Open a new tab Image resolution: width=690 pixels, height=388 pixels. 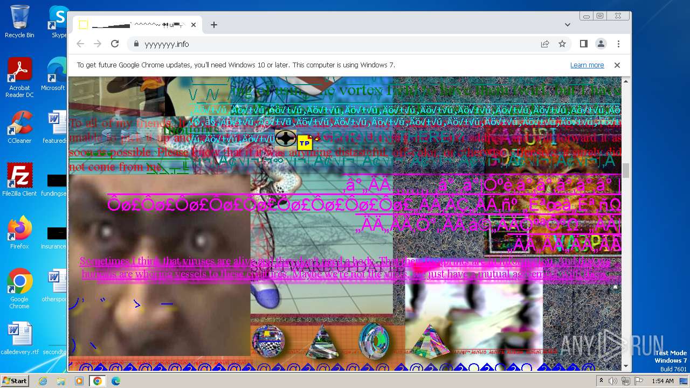point(214,25)
